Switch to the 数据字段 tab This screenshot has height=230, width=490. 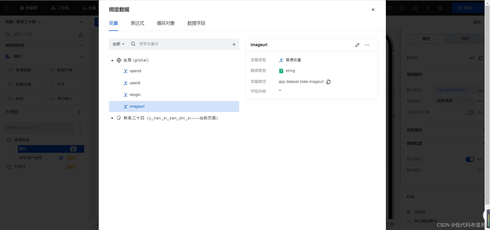click(x=196, y=23)
